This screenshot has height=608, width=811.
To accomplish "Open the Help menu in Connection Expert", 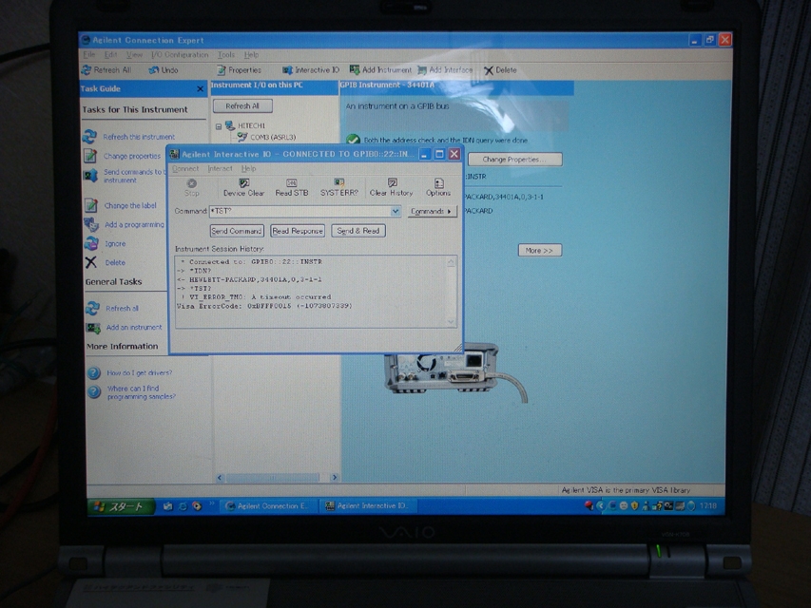I will 251,54.
